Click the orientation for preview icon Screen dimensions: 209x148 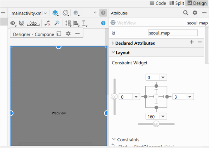tap(66, 13)
